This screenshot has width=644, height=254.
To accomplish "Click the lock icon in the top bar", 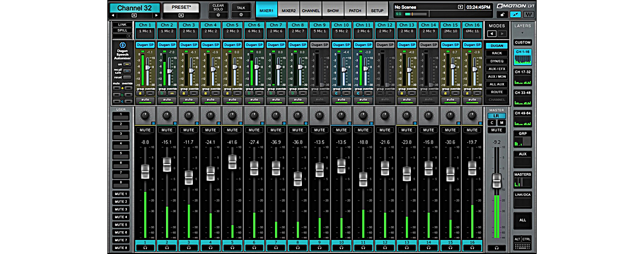I will (x=503, y=15).
